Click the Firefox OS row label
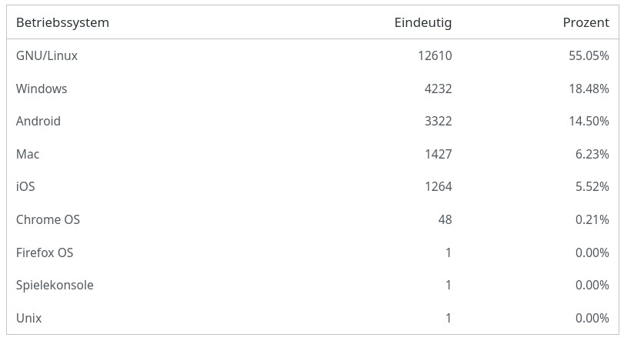Screen dimensions: 624x341 pos(45,252)
